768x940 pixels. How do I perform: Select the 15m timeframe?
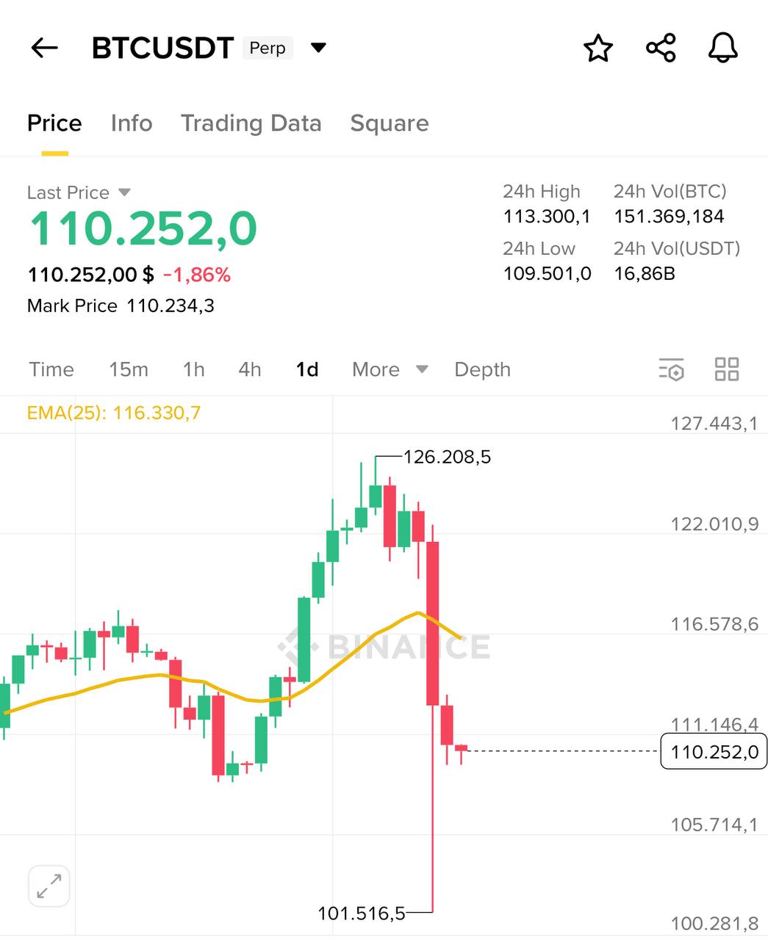point(129,369)
